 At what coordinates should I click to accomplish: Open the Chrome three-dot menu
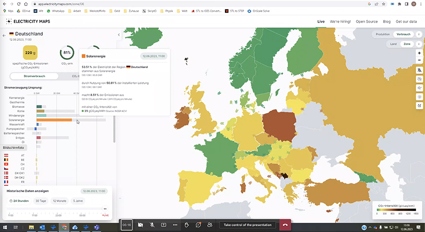422,4
